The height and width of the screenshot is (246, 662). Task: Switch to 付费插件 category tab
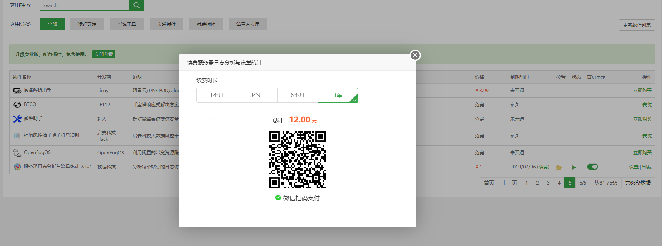[206, 24]
